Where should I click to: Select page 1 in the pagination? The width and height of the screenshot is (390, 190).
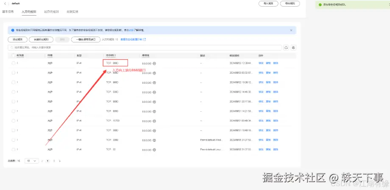(x=48, y=161)
